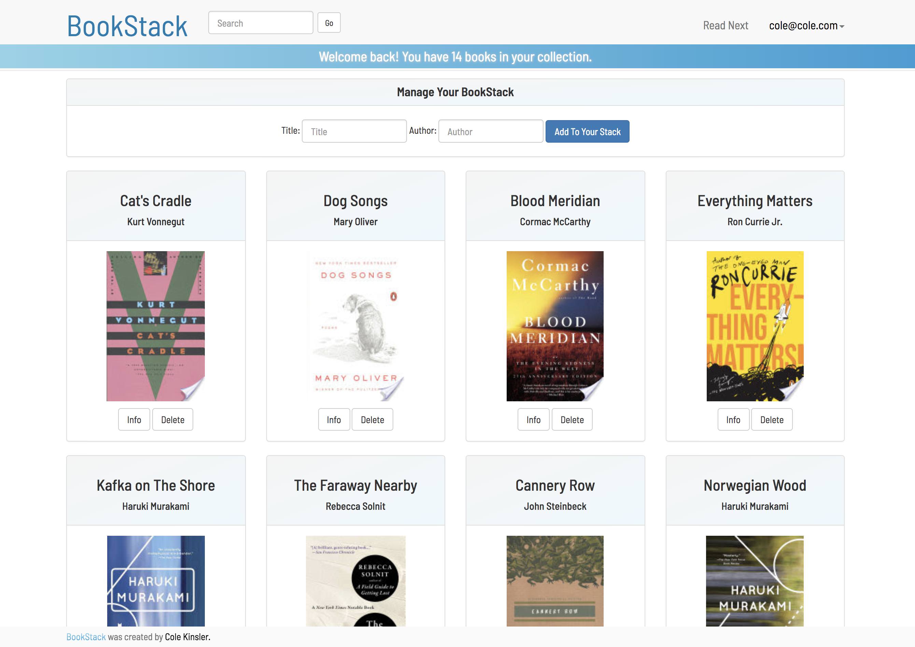Click the Norwegian Wood title
This screenshot has width=915, height=647.
coord(755,485)
